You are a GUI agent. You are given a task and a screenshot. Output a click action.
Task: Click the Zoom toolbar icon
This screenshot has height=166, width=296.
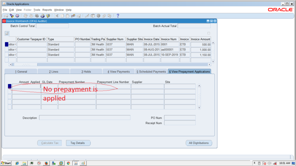point(93,16)
